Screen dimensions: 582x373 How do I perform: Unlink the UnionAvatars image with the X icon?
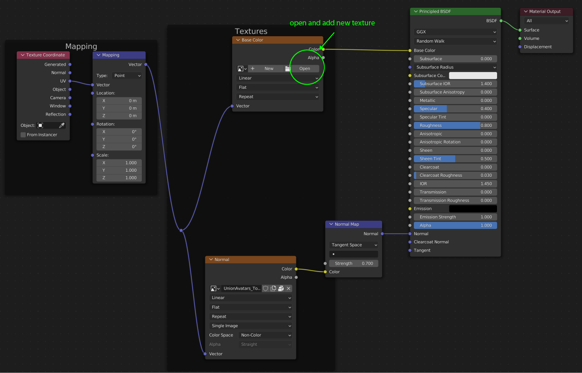pos(289,288)
